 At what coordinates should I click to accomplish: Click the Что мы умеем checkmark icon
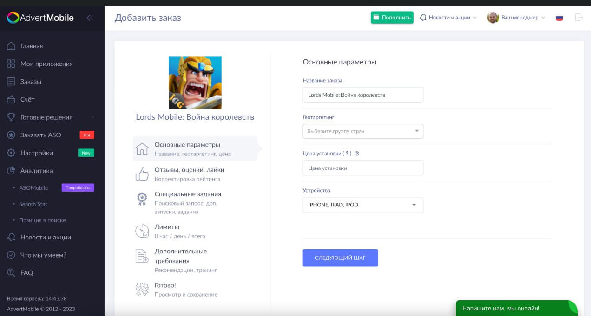tap(11, 255)
